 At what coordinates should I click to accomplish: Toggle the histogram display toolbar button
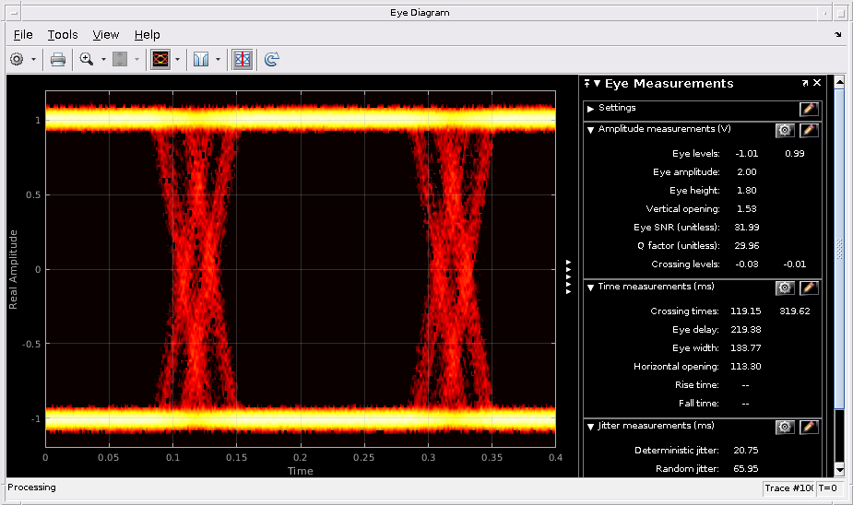point(201,59)
